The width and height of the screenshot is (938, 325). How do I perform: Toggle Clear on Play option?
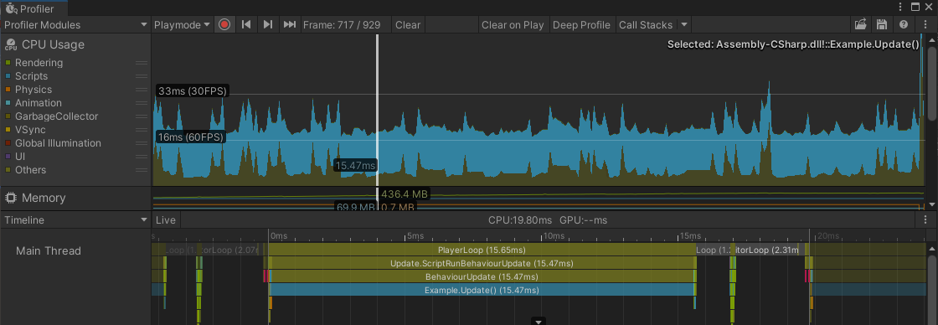click(513, 24)
